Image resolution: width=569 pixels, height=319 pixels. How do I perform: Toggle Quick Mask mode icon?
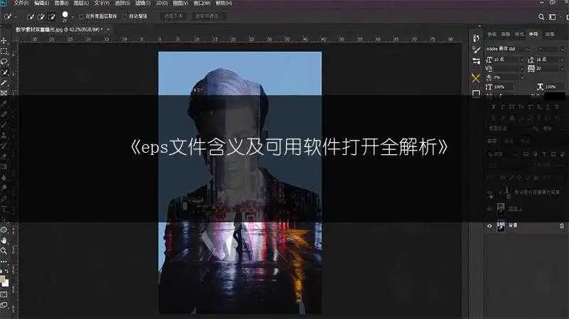point(4,294)
